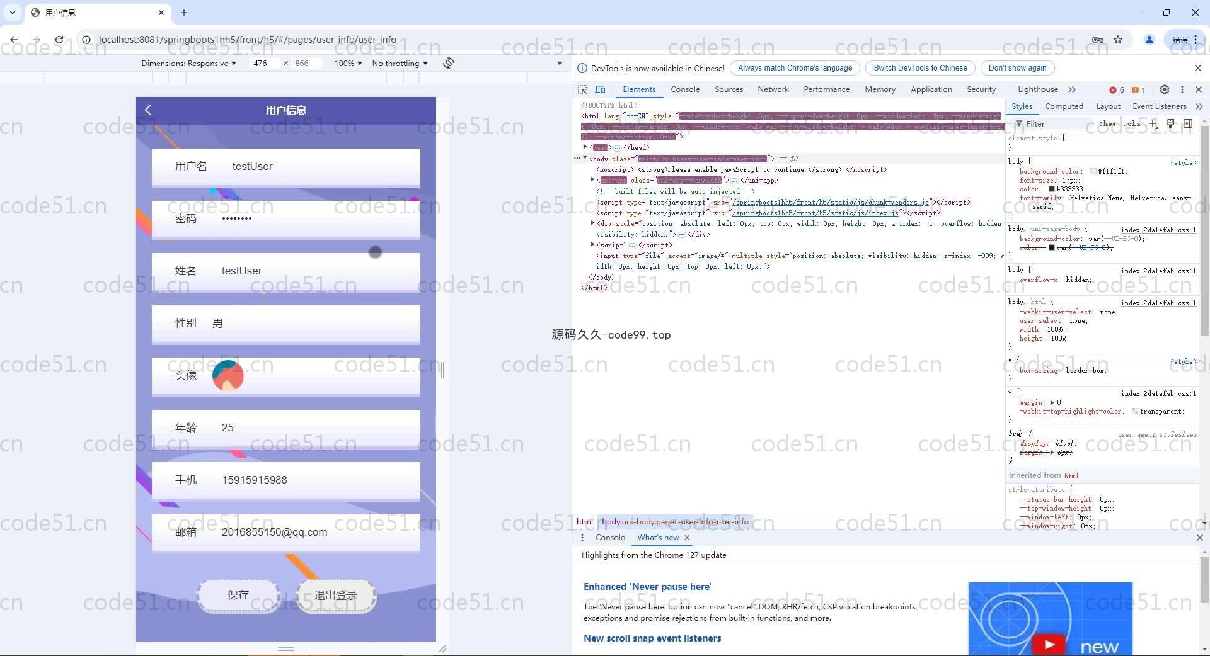Image resolution: width=1210 pixels, height=656 pixels.
Task: Toggle rendering emulations paintbrush icon
Action: pos(1170,123)
